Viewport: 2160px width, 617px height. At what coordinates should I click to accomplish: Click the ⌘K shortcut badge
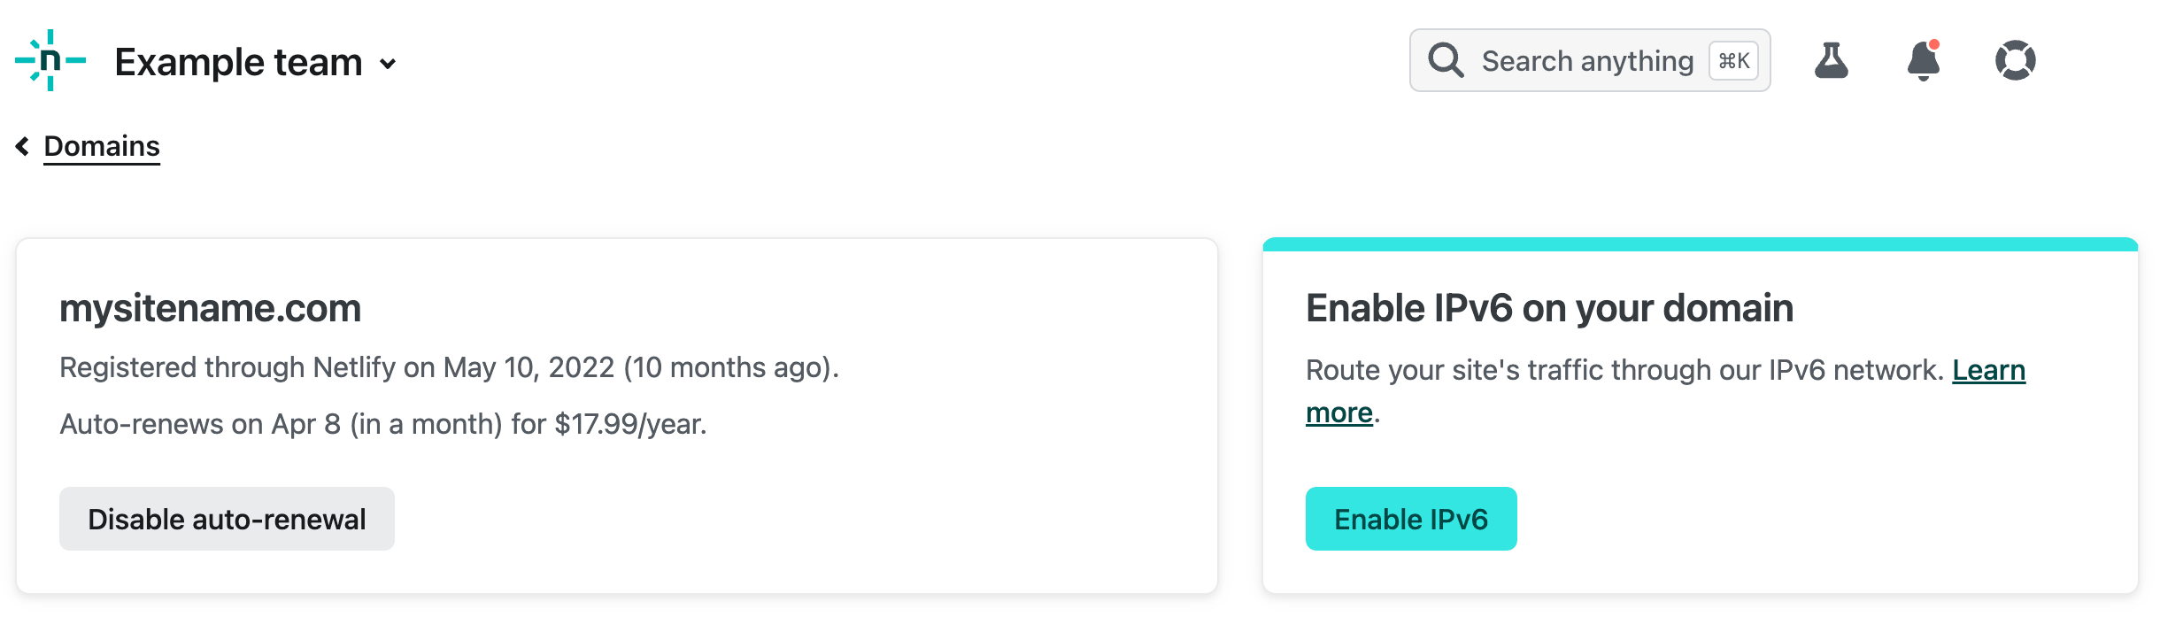tap(1733, 61)
